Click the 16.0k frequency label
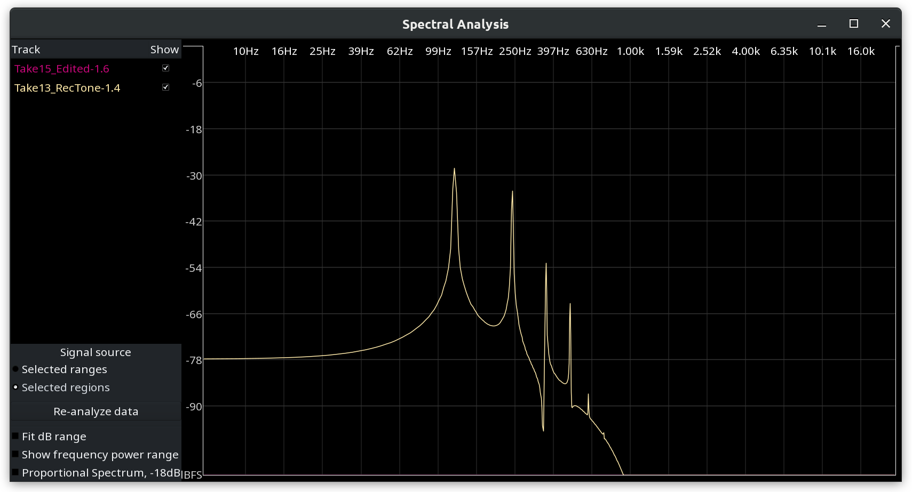Viewport: 912px width, 492px height. [x=861, y=51]
